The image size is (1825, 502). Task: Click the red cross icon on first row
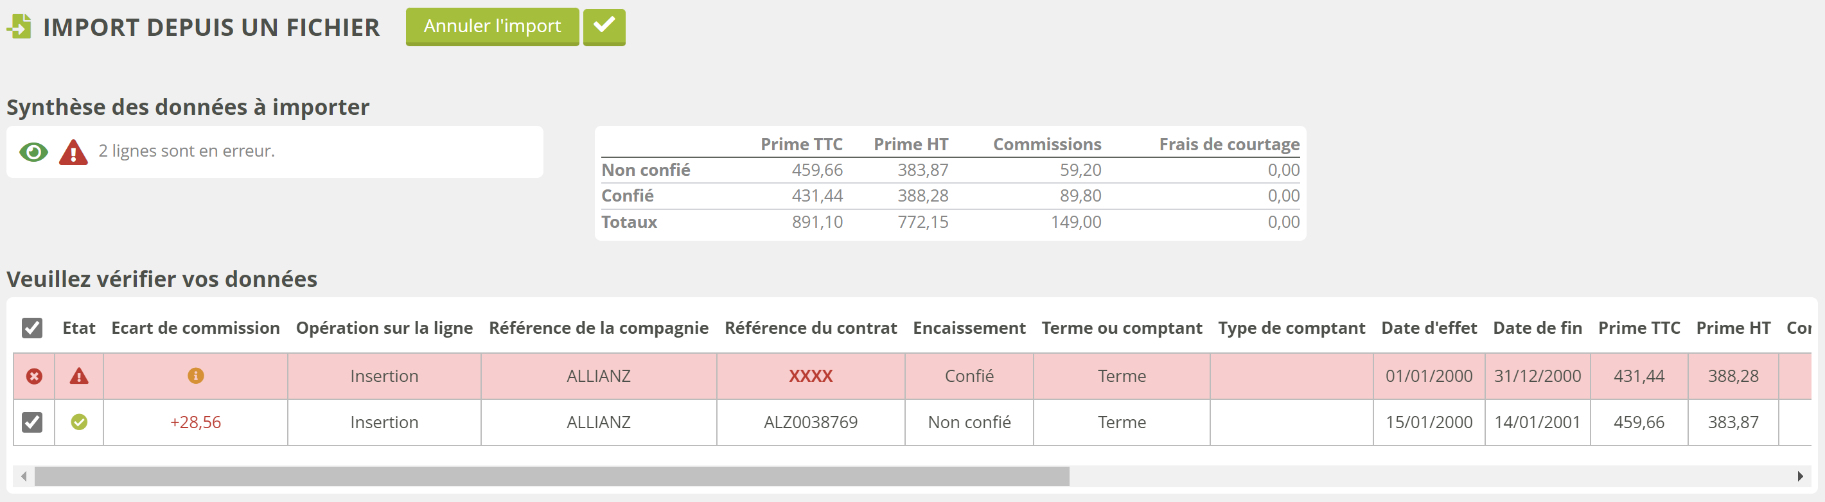click(34, 376)
